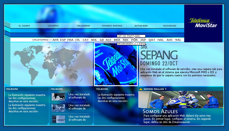229x131 pixels.
Task: Select POR in the calendar bar
Action: [135, 40]
